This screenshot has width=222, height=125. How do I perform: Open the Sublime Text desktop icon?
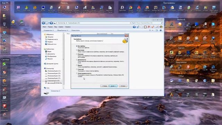click(155, 9)
